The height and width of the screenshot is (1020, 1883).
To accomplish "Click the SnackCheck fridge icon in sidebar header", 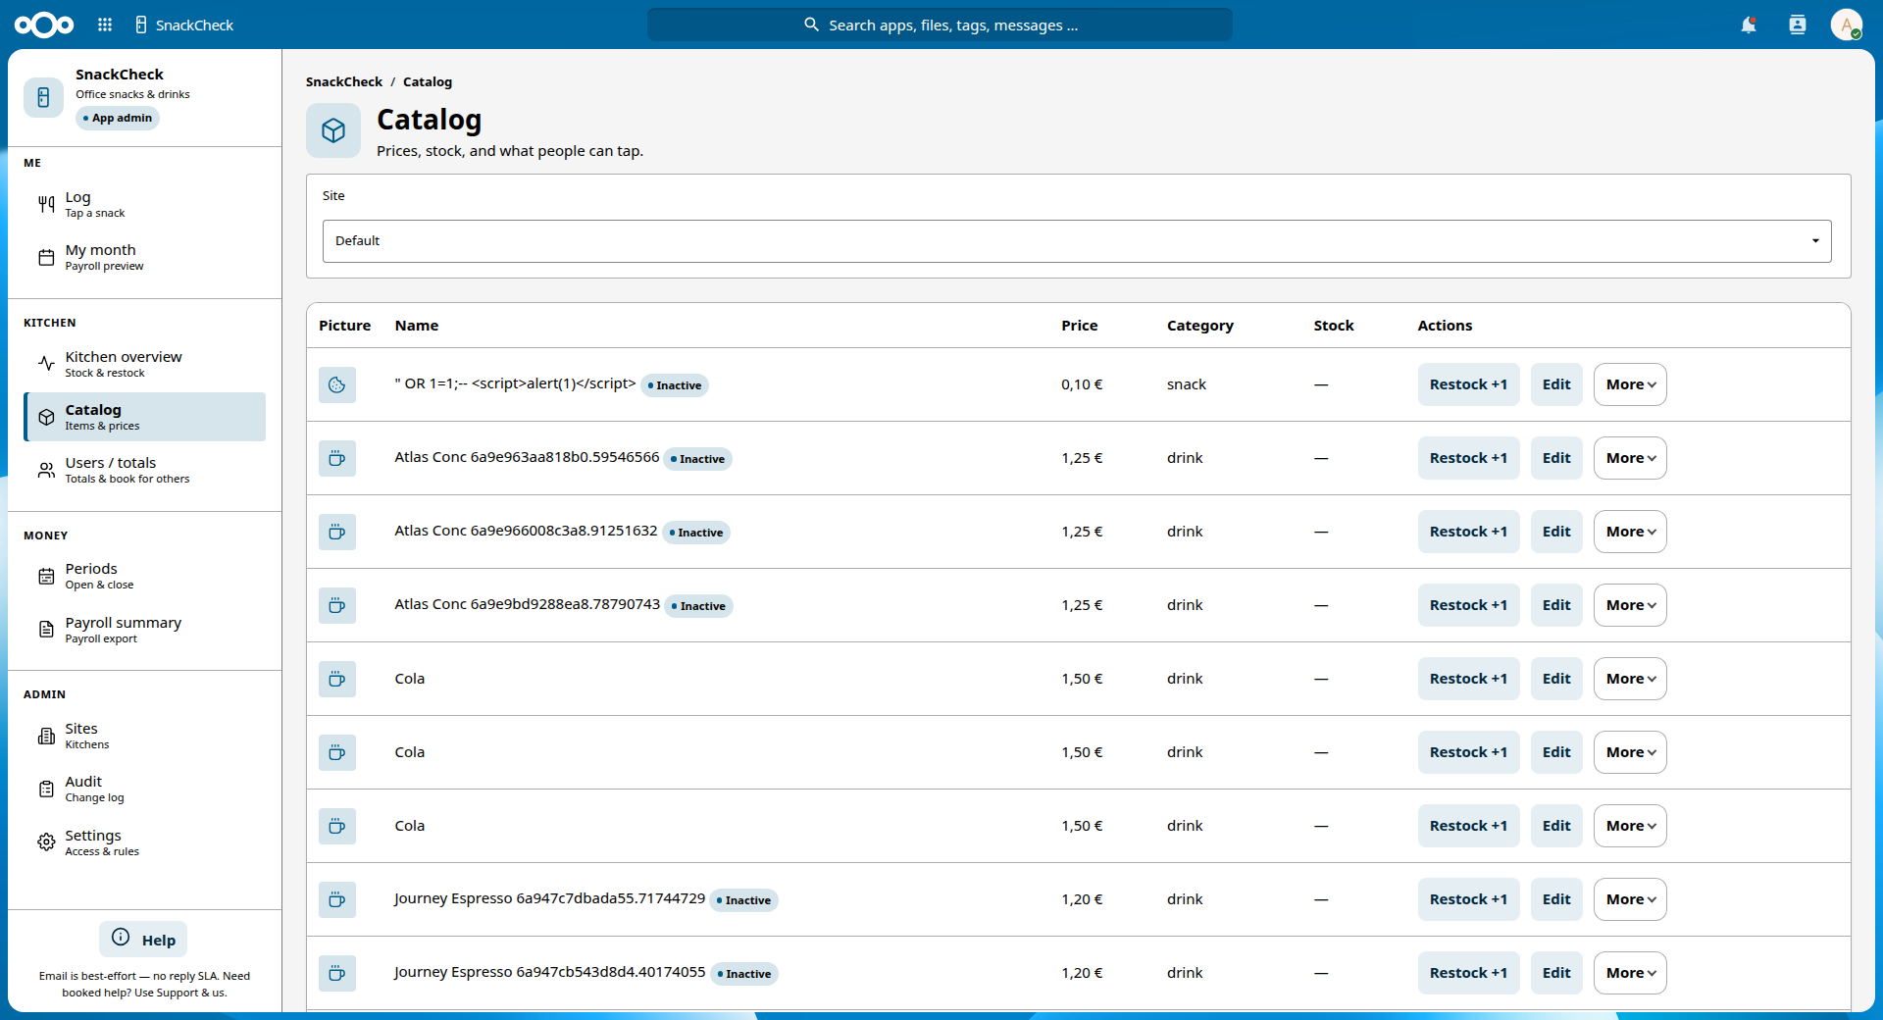I will (x=43, y=97).
